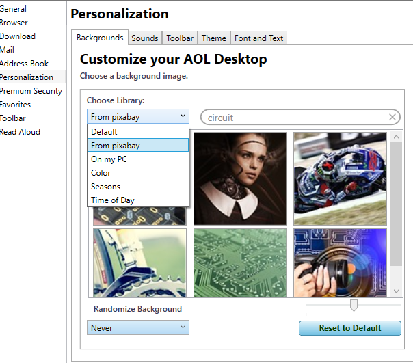413x363 pixels.
Task: Select the photographer with camera thumbnail
Action: click(x=339, y=262)
